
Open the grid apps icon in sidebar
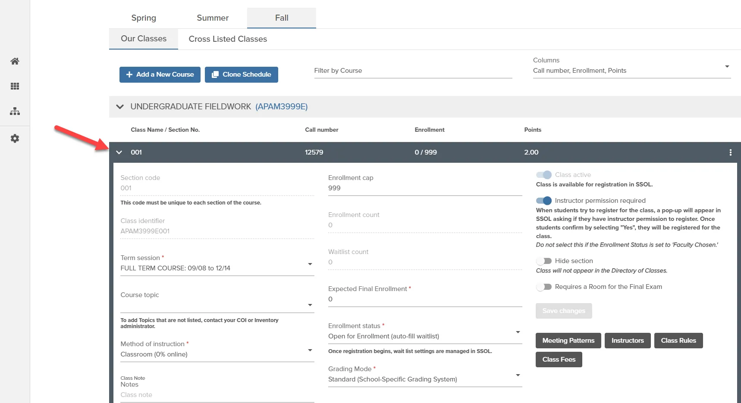tap(15, 86)
